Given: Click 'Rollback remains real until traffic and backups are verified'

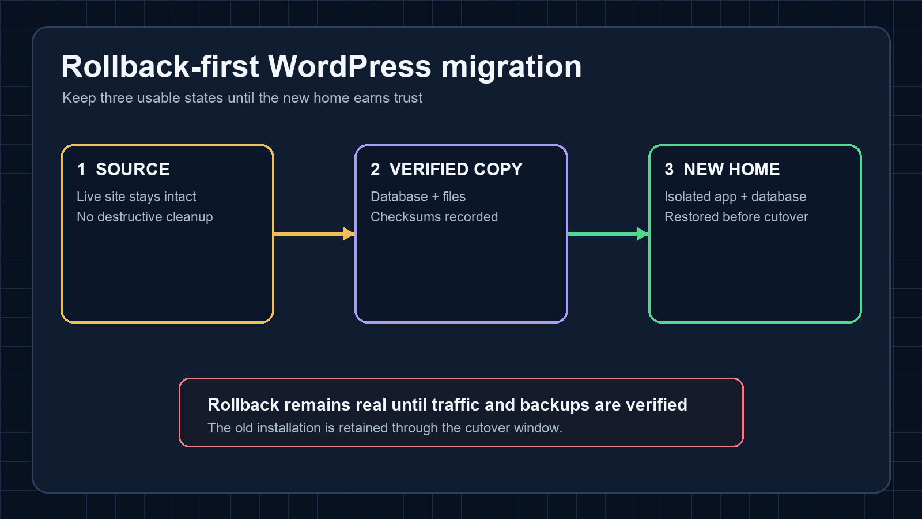Looking at the screenshot, I should coord(447,405).
